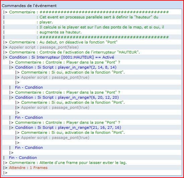The image size is (184, 178).
Task: Select comment 'Attente d'une frame pour laisser eviter le lag'
Action: click(x=92, y=163)
